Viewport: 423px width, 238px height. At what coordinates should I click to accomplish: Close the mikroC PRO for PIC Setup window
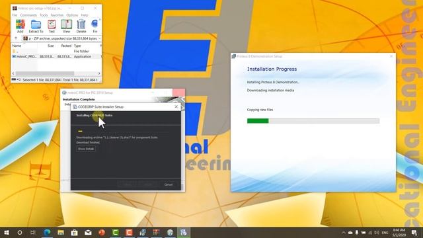click(178, 93)
